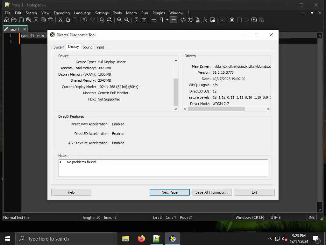
Task: Click Drivers panel scroll left arrow
Action: pyautogui.click(x=185, y=109)
